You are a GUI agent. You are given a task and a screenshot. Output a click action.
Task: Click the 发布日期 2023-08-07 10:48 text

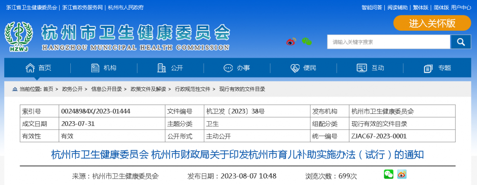click(x=232, y=176)
